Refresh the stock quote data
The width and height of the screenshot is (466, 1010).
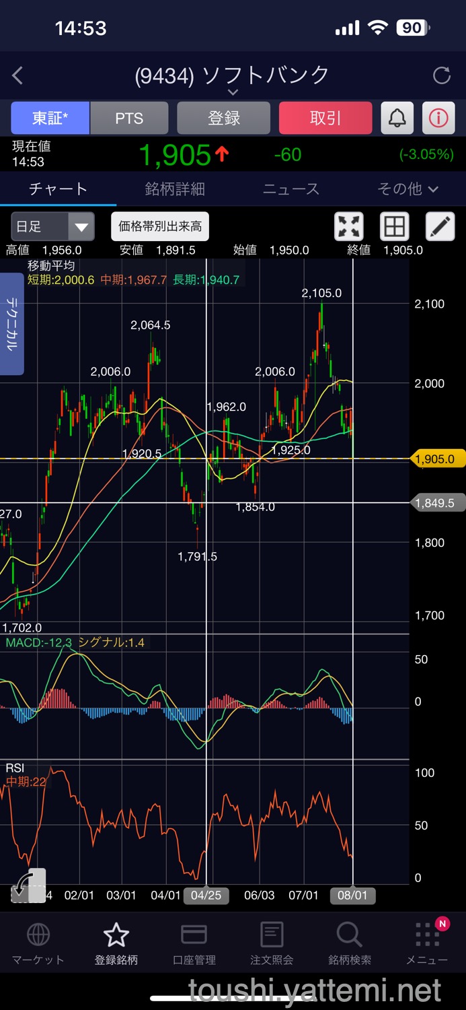442,75
